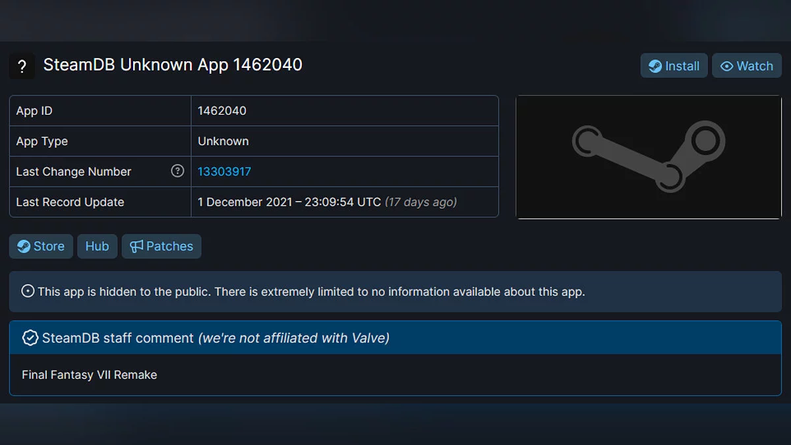Select 'Final Fantasy VII Remake' comment text
This screenshot has height=445, width=791.
pyautogui.click(x=90, y=374)
